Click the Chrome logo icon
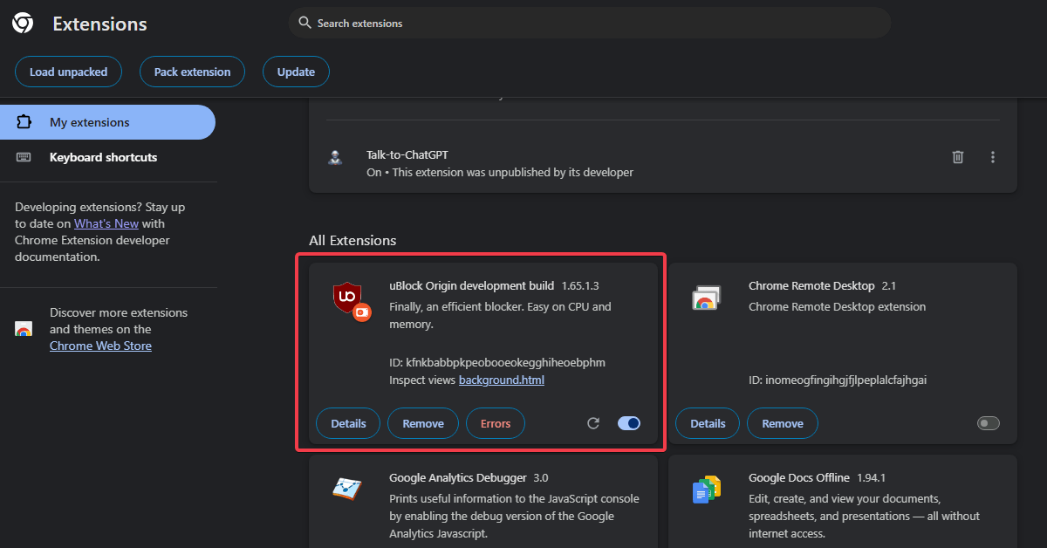This screenshot has height=548, width=1047. point(23,24)
